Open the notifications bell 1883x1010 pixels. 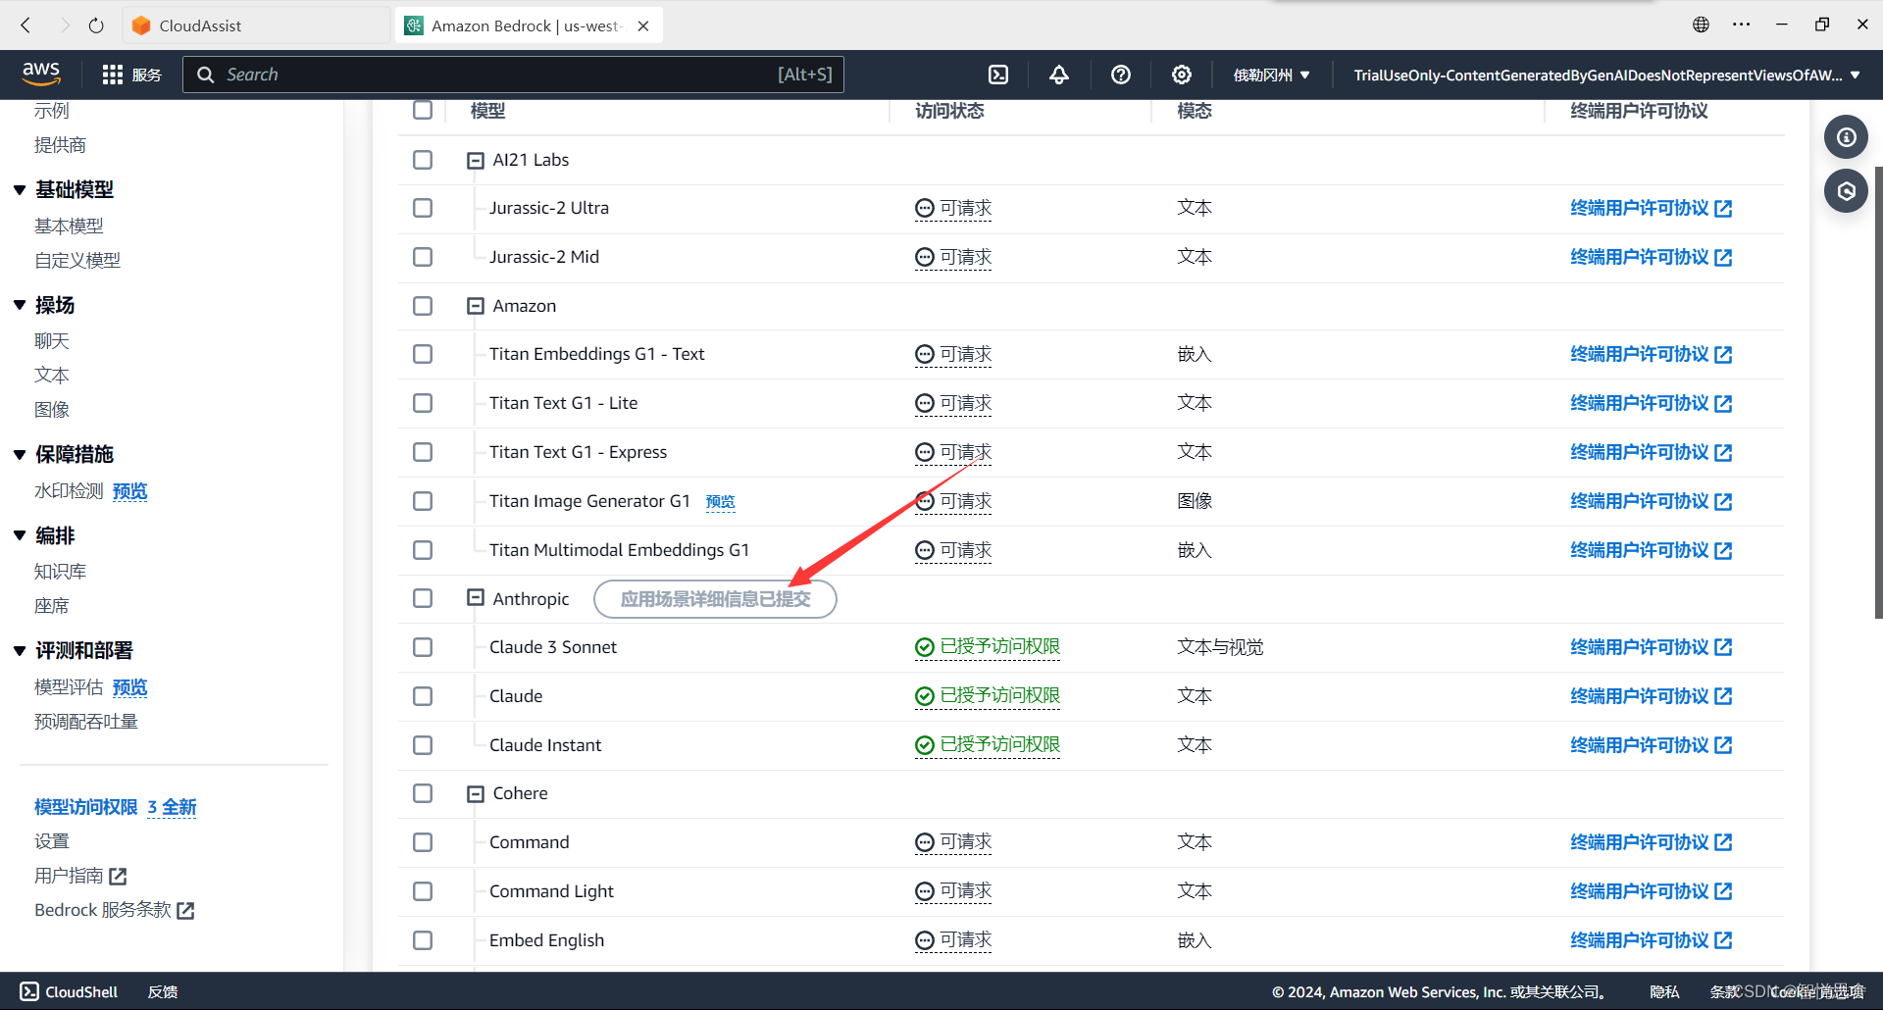(1059, 75)
